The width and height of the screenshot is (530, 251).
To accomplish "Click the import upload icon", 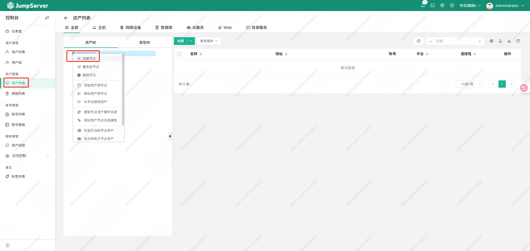I will coord(500,41).
